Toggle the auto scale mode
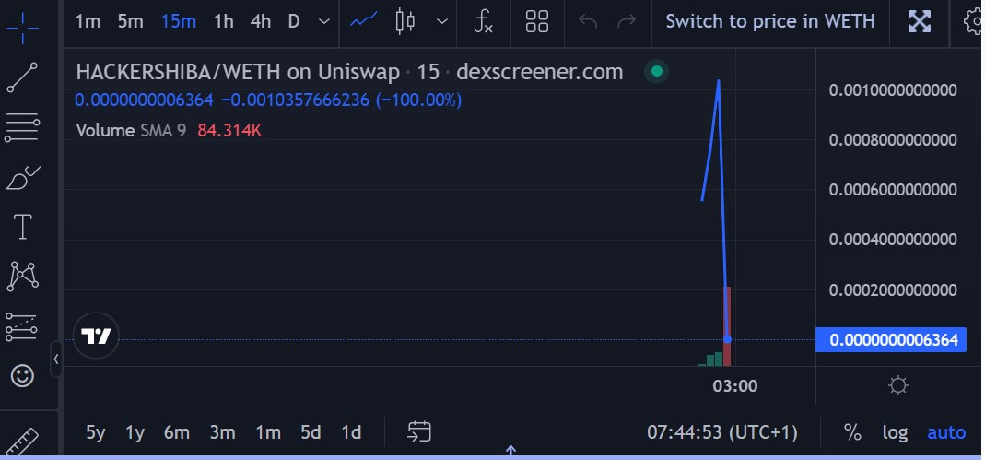Image resolution: width=985 pixels, height=460 pixels. [x=946, y=432]
